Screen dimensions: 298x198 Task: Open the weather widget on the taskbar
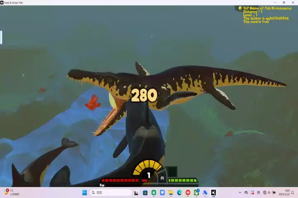click(x=12, y=192)
